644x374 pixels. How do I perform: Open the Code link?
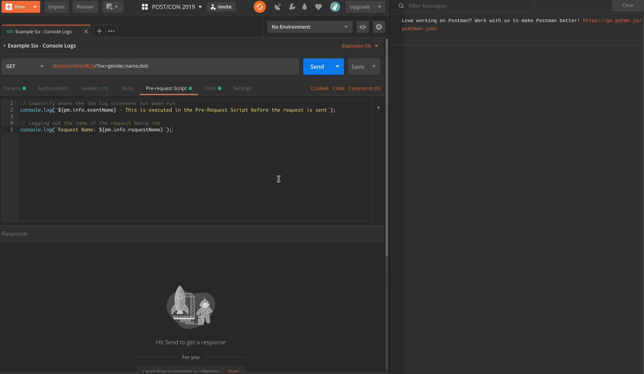tap(338, 88)
